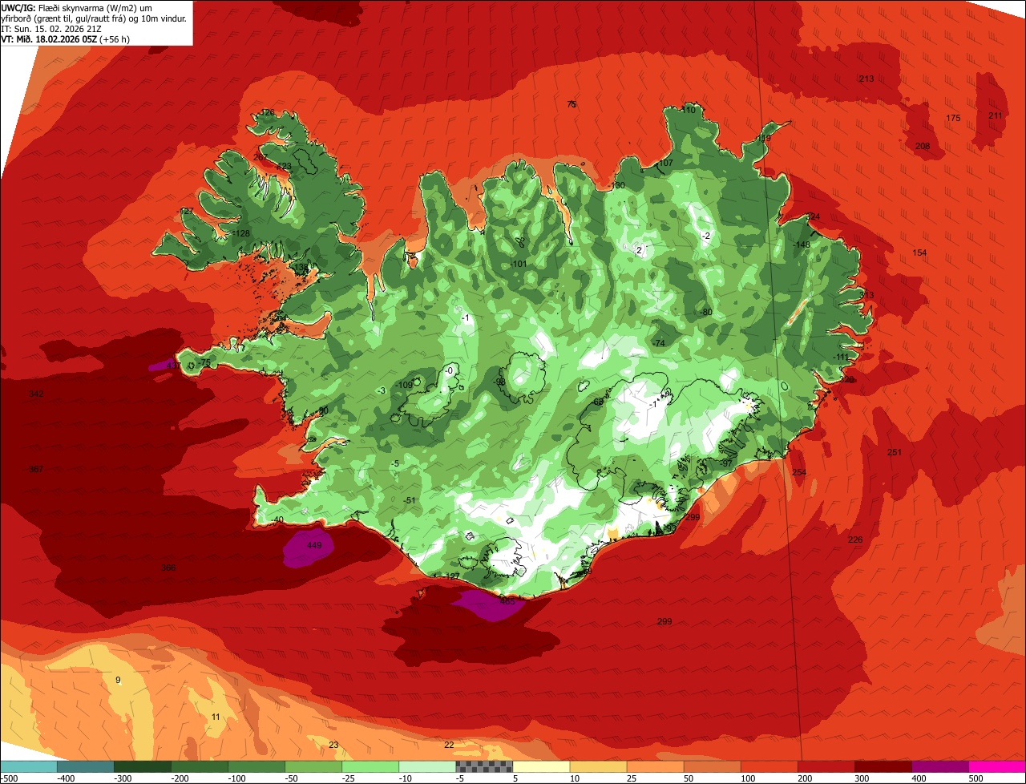The height and width of the screenshot is (784, 1026).
Task: Click the map value 107 on the north coast
Action: [665, 163]
